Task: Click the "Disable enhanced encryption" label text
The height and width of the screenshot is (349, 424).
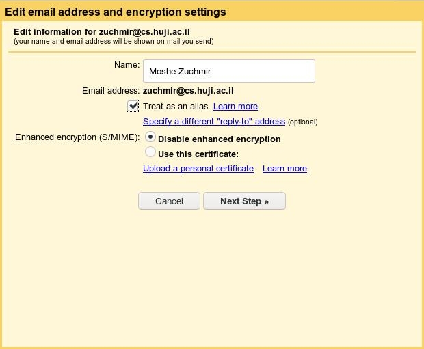Action: [219, 139]
